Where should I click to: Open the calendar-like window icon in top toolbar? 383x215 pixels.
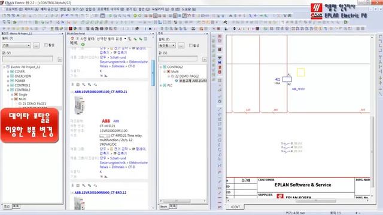pyautogui.click(x=102, y=16)
